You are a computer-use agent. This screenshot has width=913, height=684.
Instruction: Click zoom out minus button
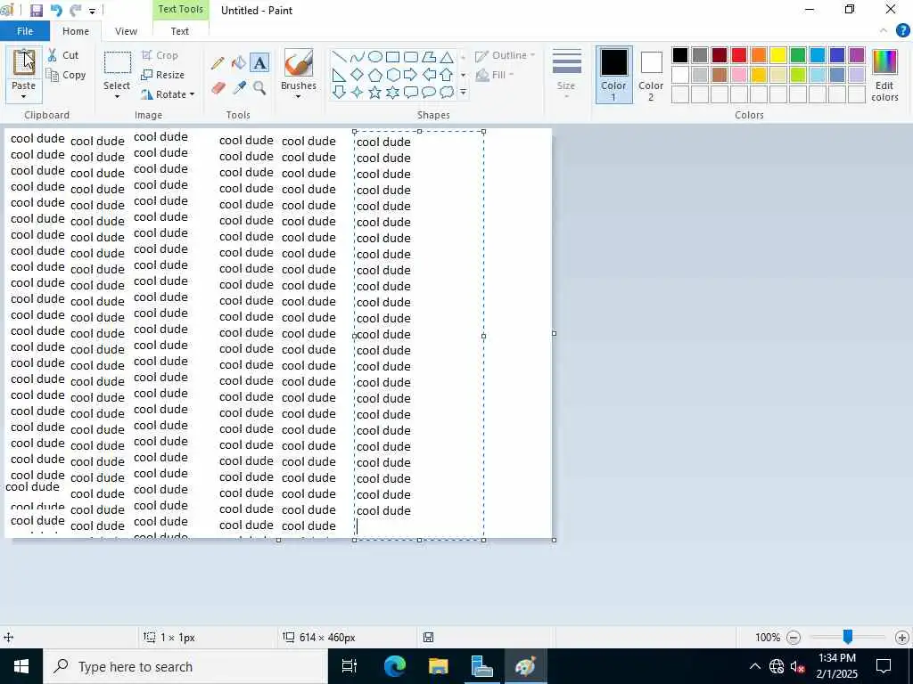click(793, 638)
